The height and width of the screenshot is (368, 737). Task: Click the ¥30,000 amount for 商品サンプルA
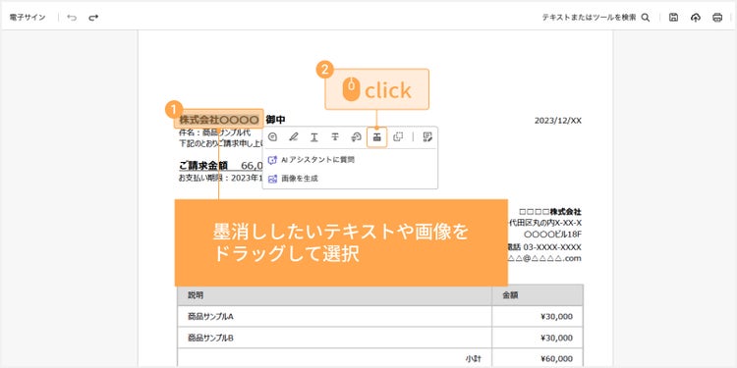point(557,316)
